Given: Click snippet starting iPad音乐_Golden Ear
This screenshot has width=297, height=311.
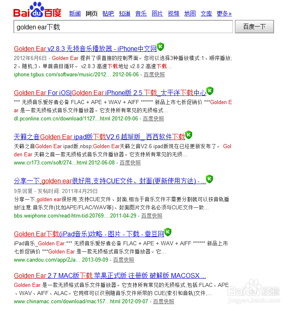Looking at the screenshot, I should 121,247.
